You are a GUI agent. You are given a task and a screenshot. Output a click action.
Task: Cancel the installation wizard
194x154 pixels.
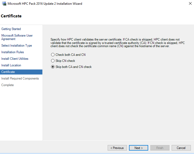pyautogui.click(x=181, y=148)
